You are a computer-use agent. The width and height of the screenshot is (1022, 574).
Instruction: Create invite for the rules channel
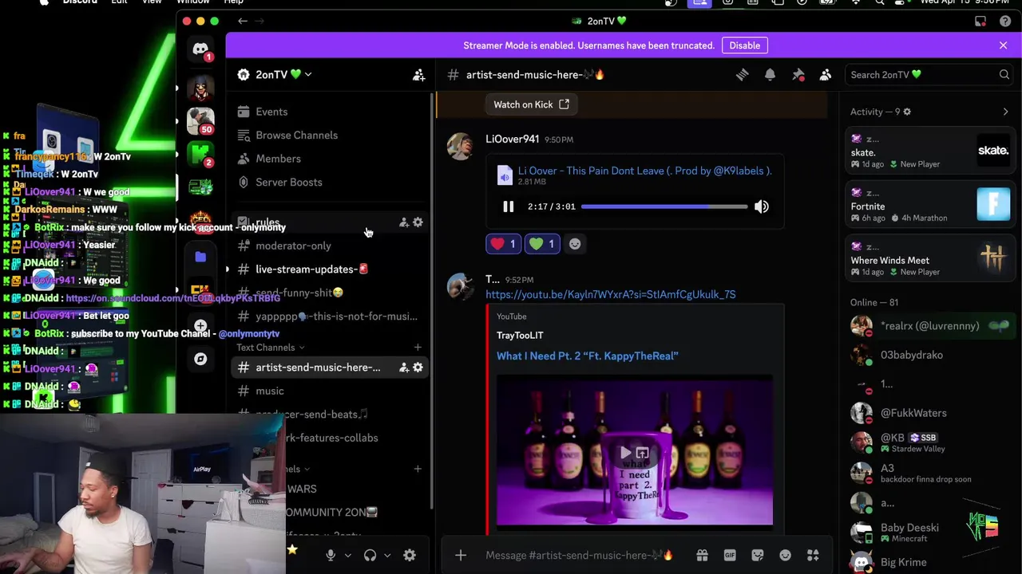(404, 222)
